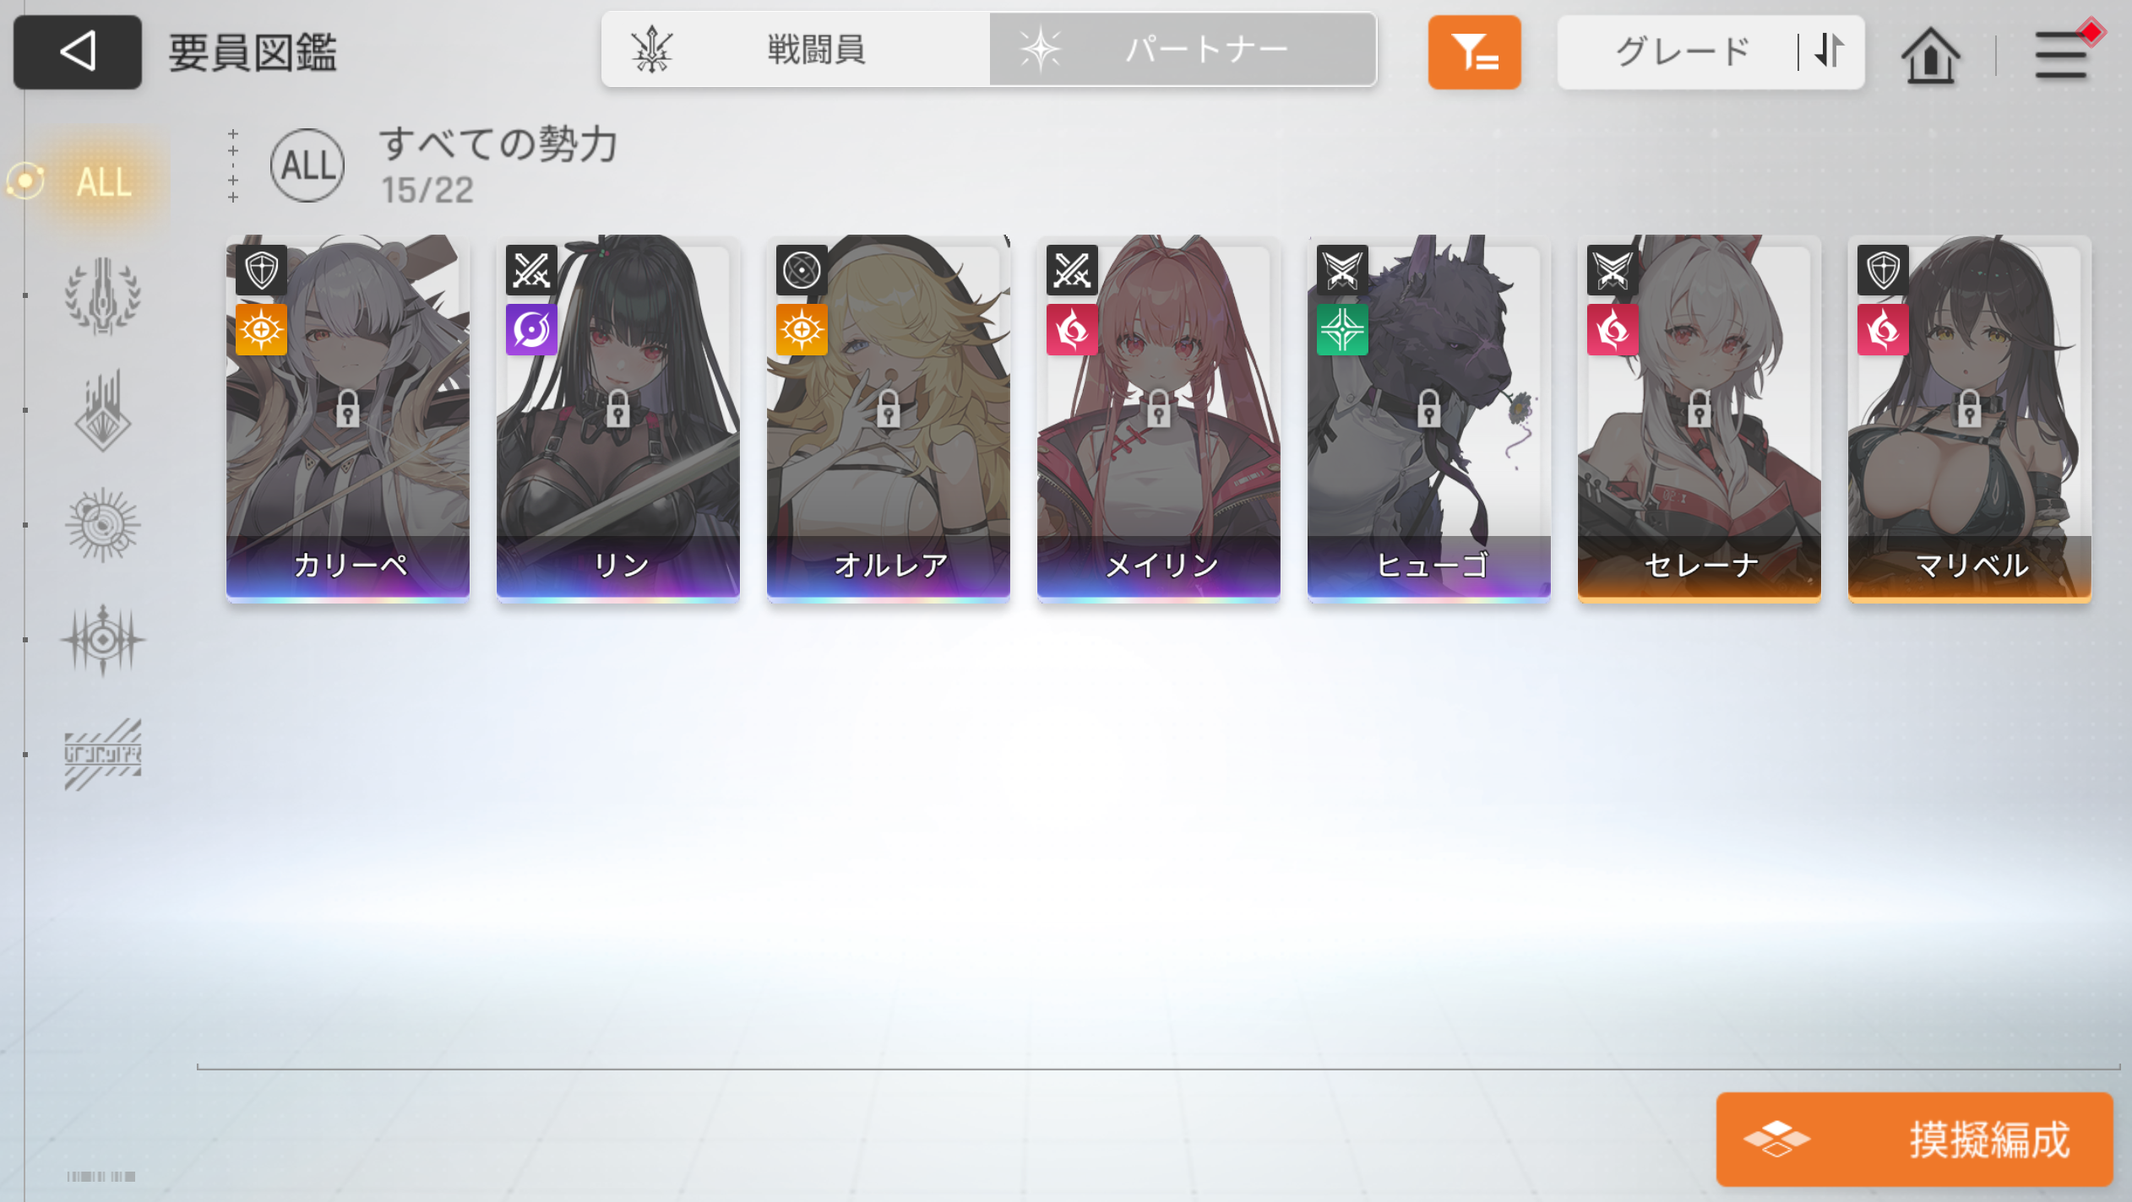Click the lock icon on マリベル card
The image size is (2132, 1202).
pos(1970,409)
